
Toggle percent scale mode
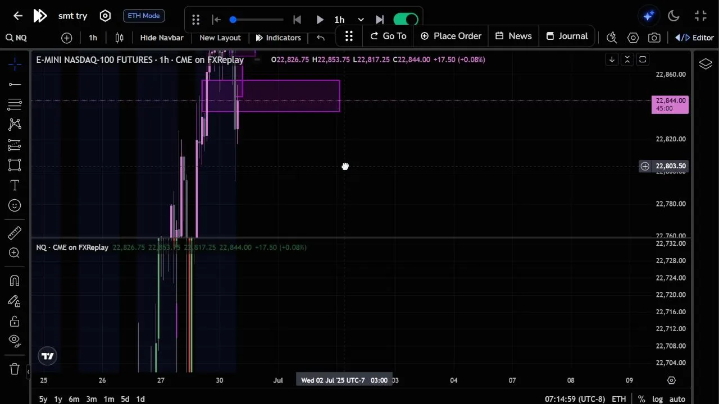(641, 399)
